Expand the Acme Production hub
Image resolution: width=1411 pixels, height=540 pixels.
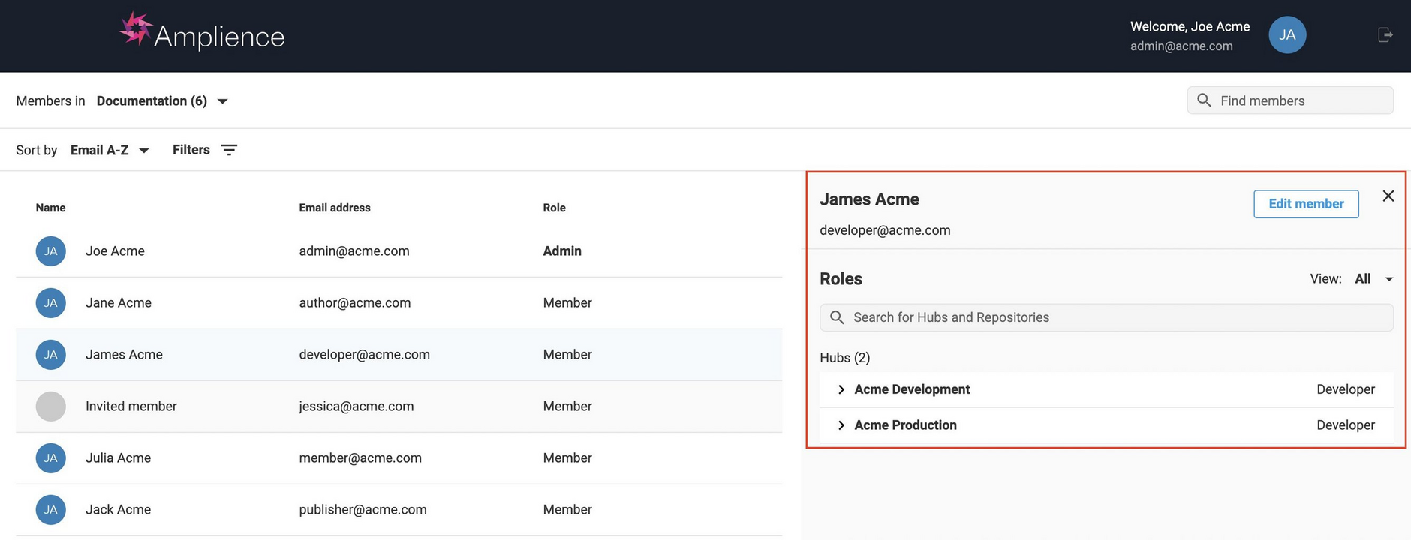point(841,425)
